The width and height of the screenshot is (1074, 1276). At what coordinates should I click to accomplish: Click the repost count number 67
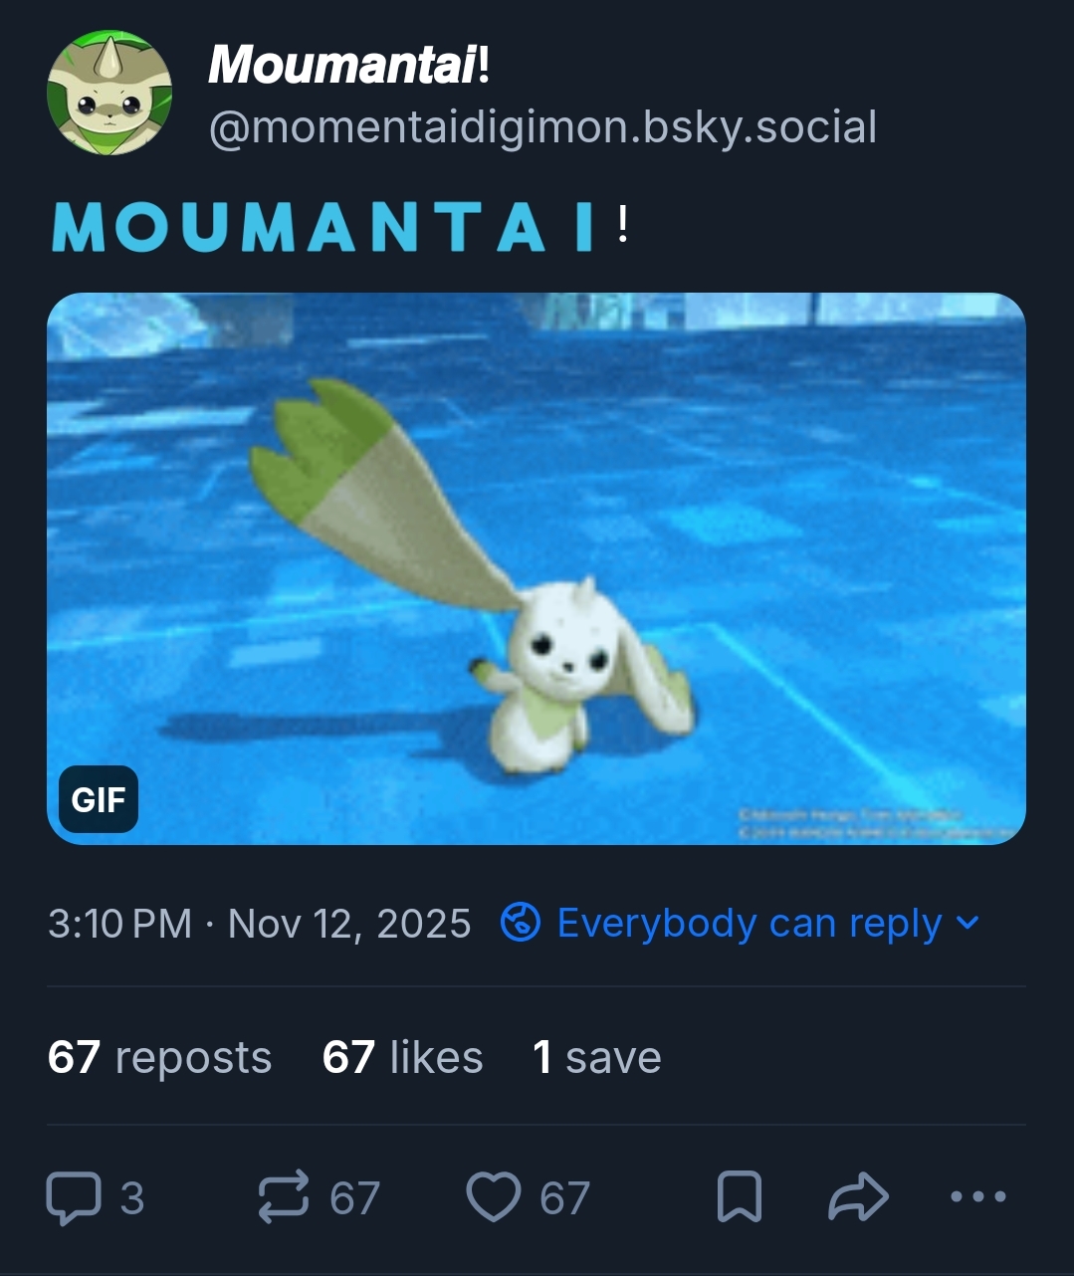[354, 1198]
